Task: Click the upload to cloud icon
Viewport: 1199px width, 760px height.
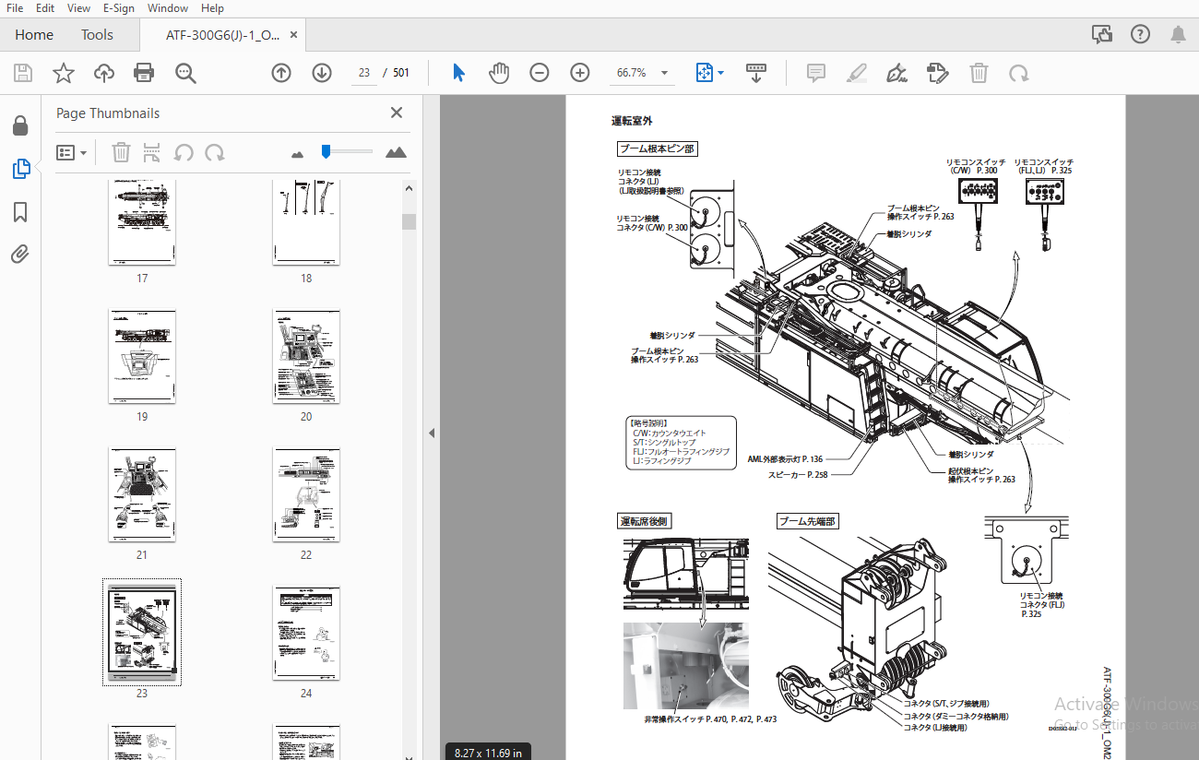Action: click(104, 73)
